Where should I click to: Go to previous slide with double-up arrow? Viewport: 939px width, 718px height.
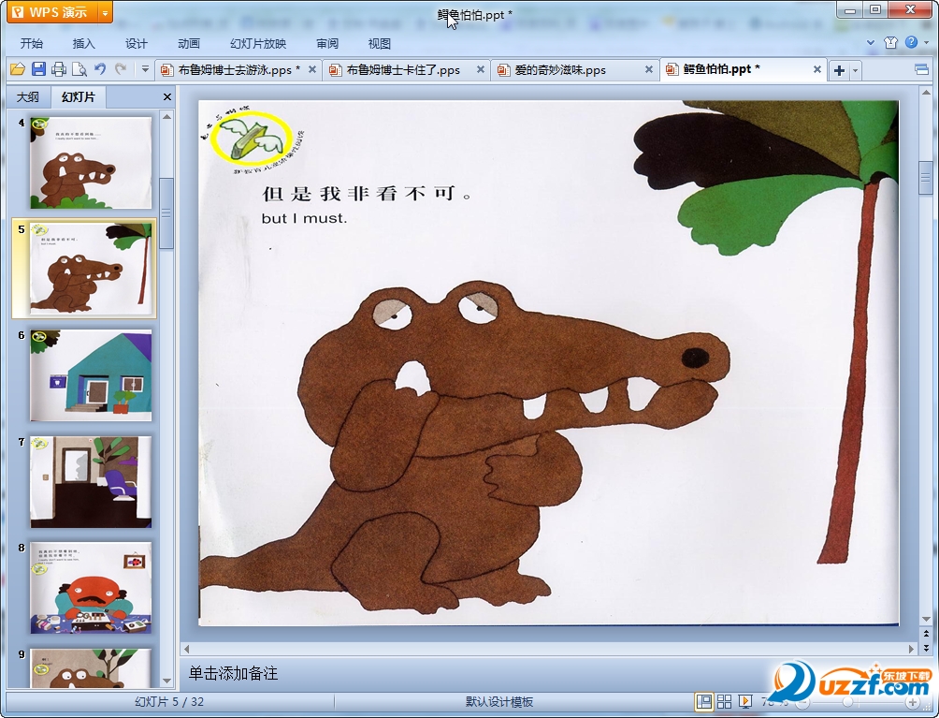point(926,634)
